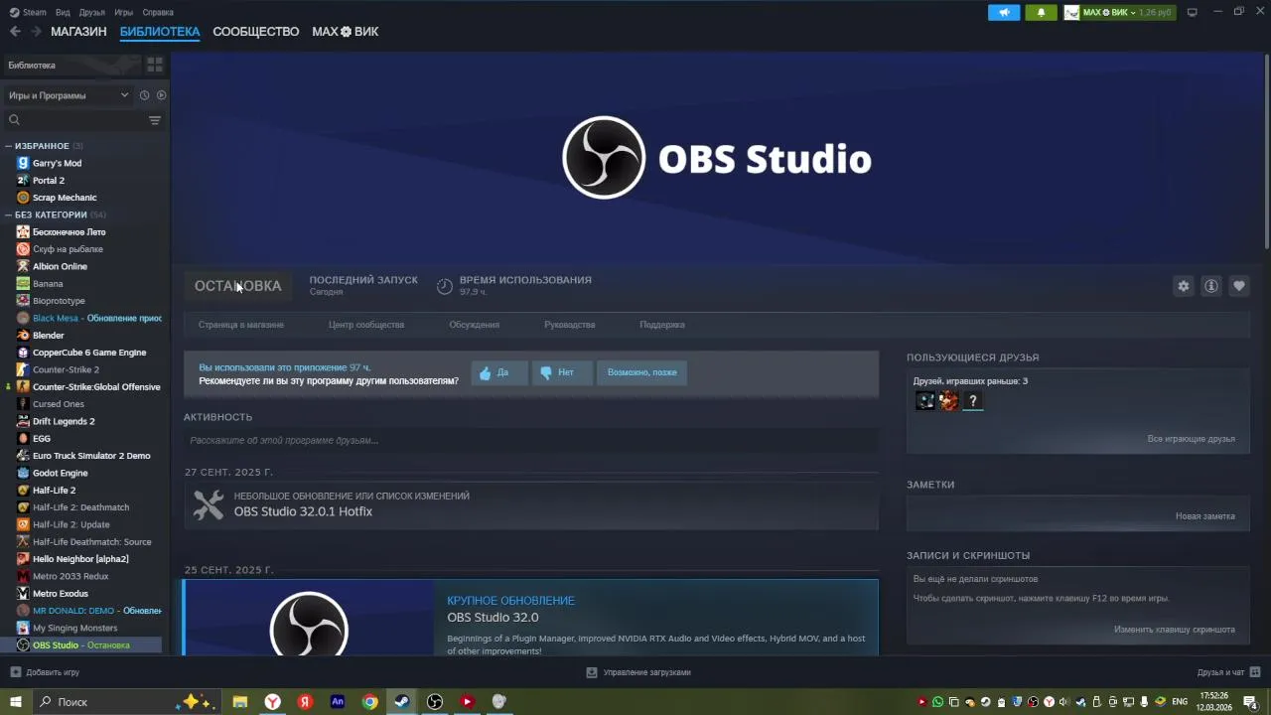Image resolution: width=1271 pixels, height=715 pixels.
Task: Open Windows notification center icon
Action: (x=1251, y=702)
